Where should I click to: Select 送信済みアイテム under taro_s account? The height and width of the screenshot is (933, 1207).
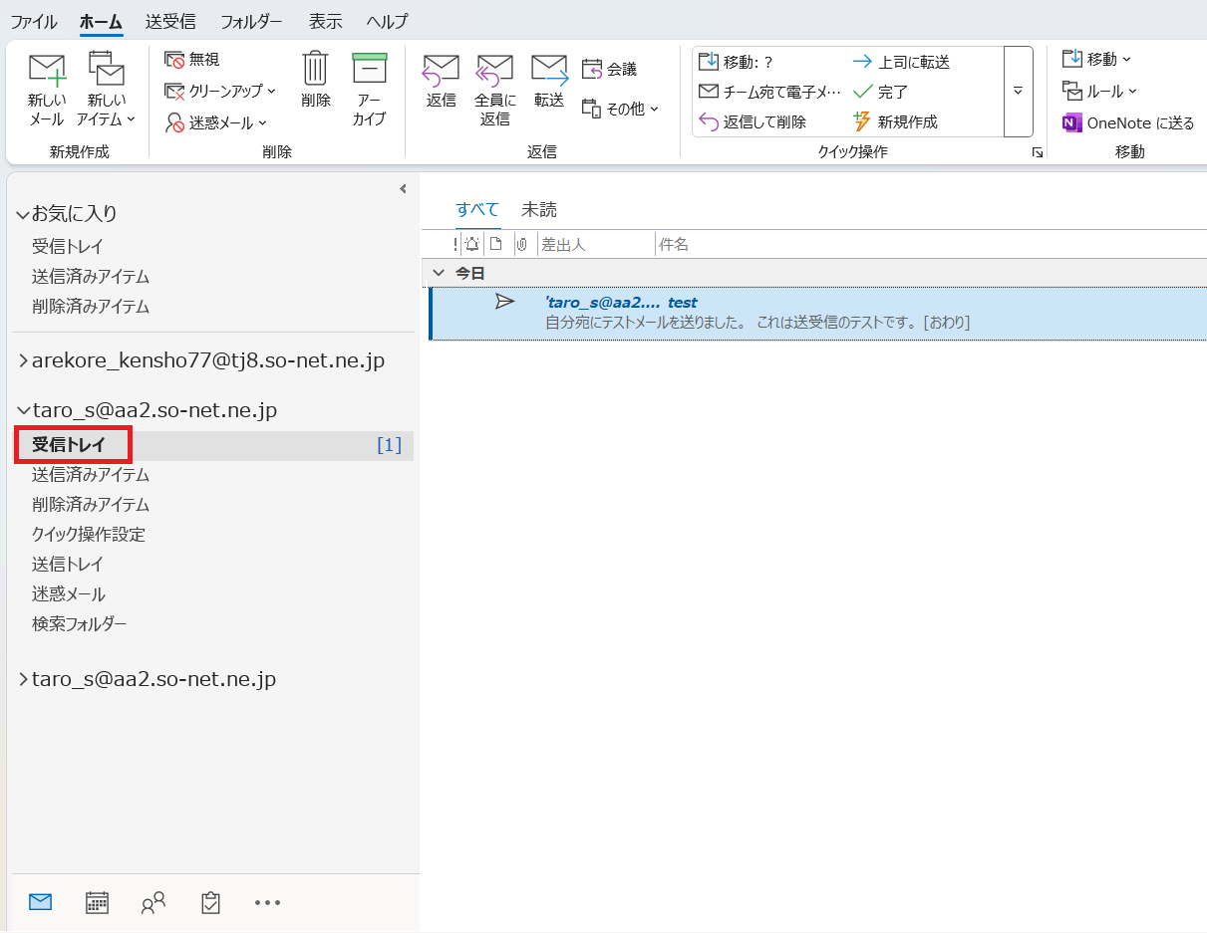(x=91, y=475)
